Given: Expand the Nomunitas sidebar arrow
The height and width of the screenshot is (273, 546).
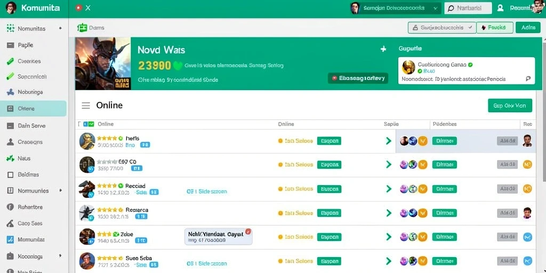Looking at the screenshot, I should (61, 28).
